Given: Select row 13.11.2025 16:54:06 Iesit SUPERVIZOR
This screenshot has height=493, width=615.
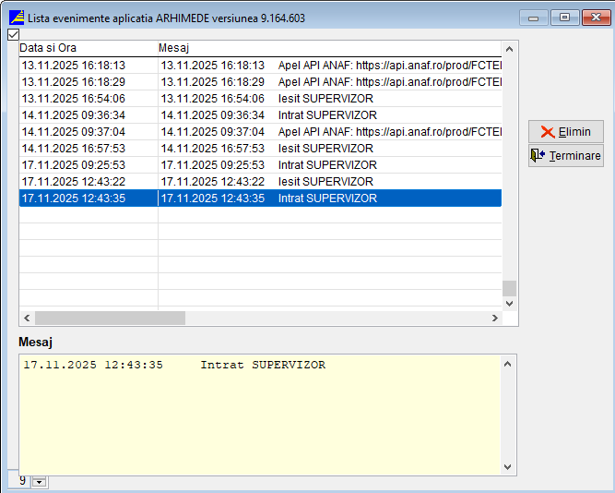Looking at the screenshot, I should point(260,98).
